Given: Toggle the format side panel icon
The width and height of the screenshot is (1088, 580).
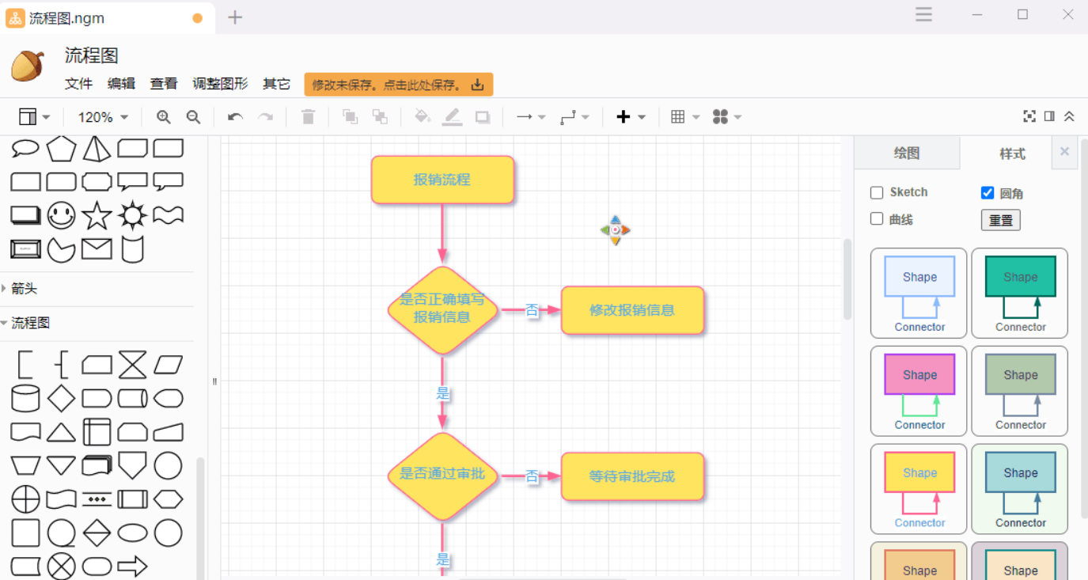Looking at the screenshot, I should [1049, 116].
